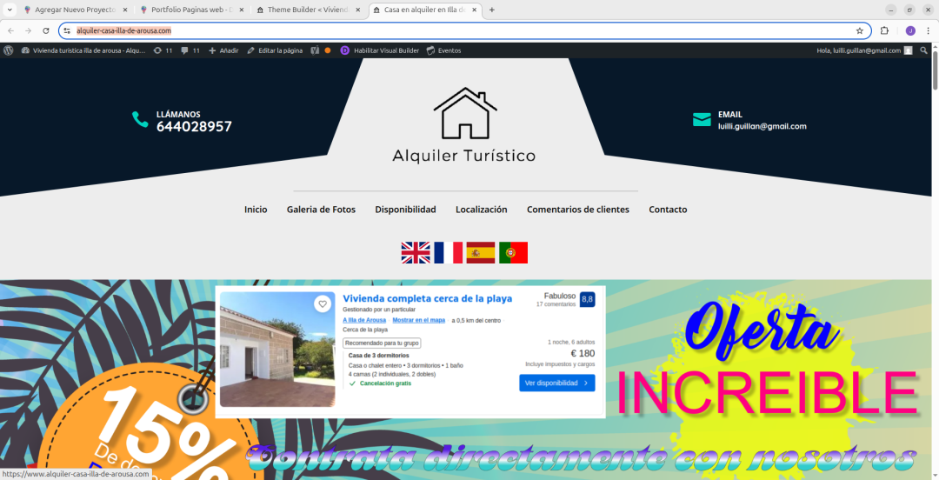The image size is (939, 480).
Task: Open Contacto menu item
Action: 668,210
